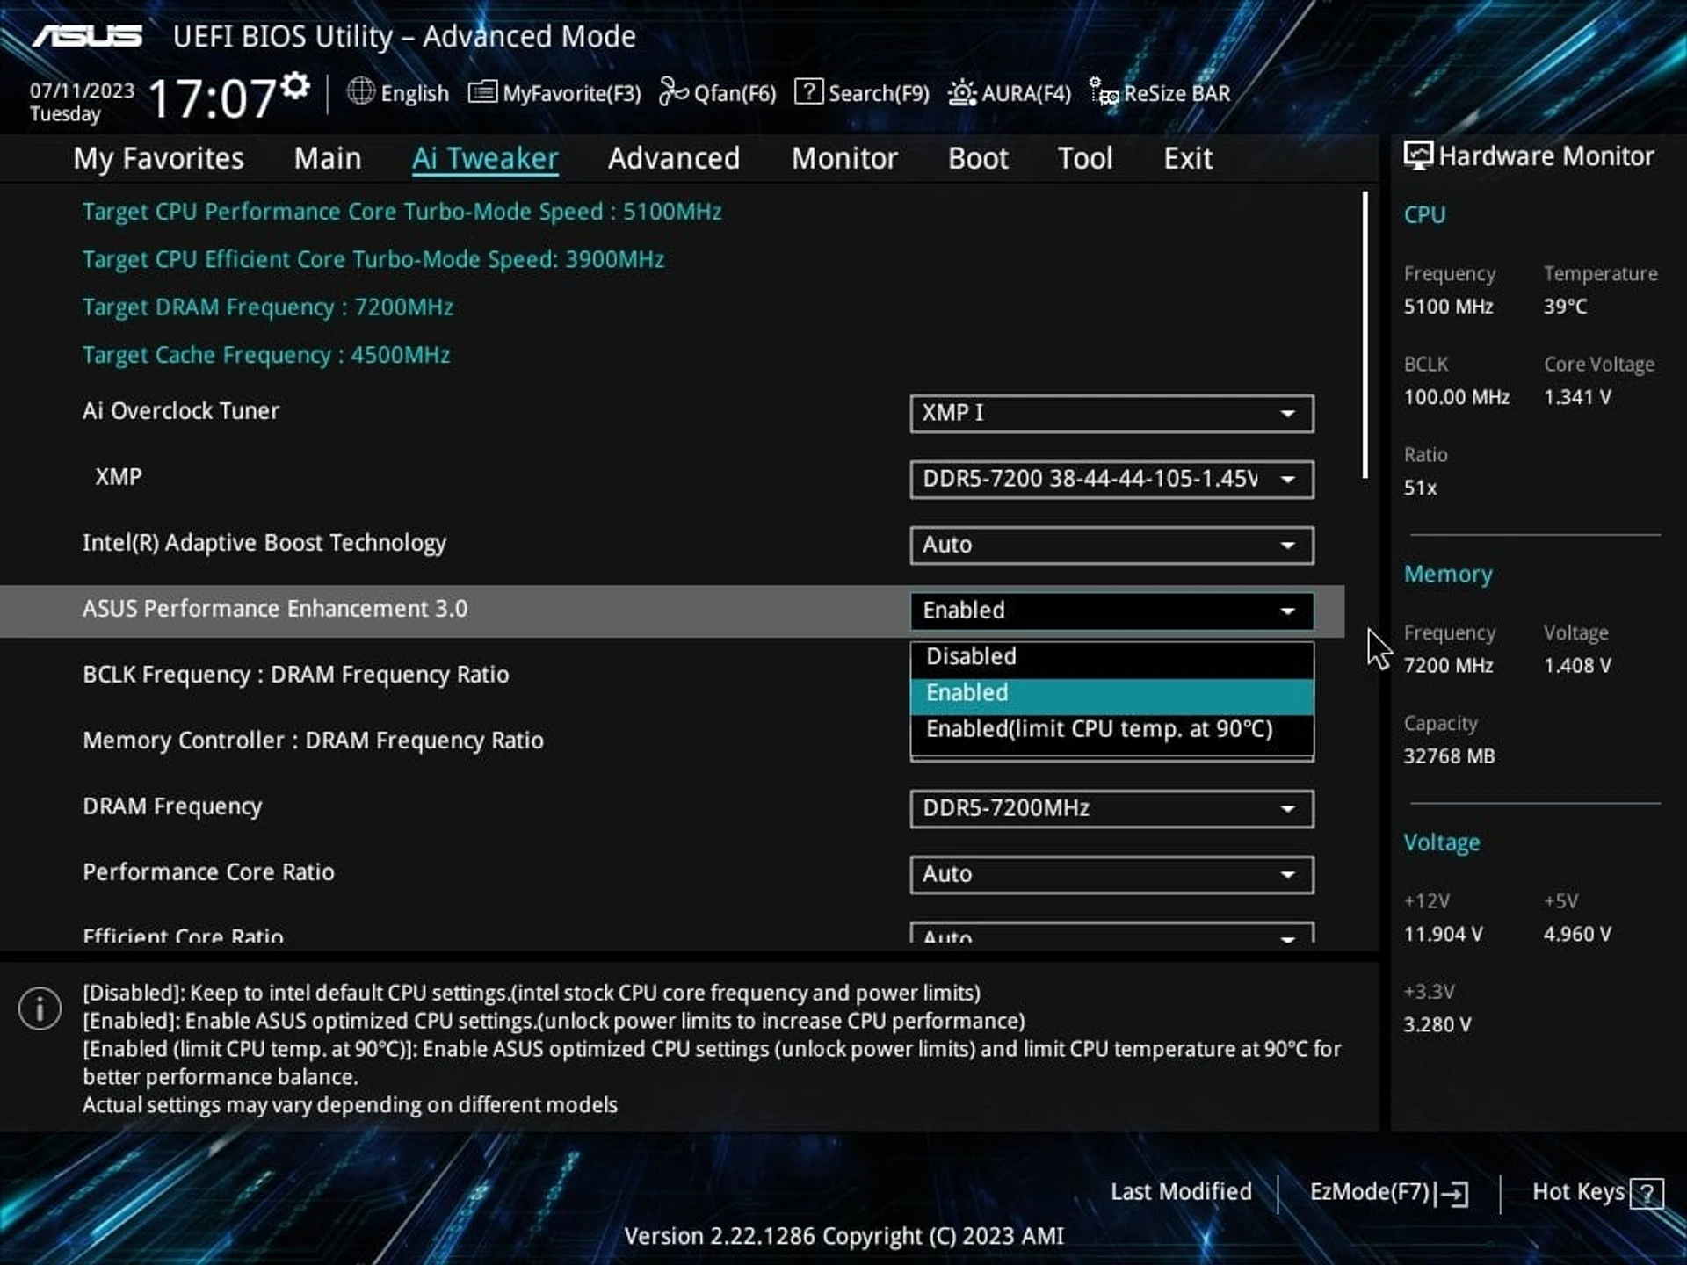This screenshot has height=1265, width=1687.
Task: Open Ai Overclock Tuner XMP I dropdown
Action: (x=1112, y=413)
